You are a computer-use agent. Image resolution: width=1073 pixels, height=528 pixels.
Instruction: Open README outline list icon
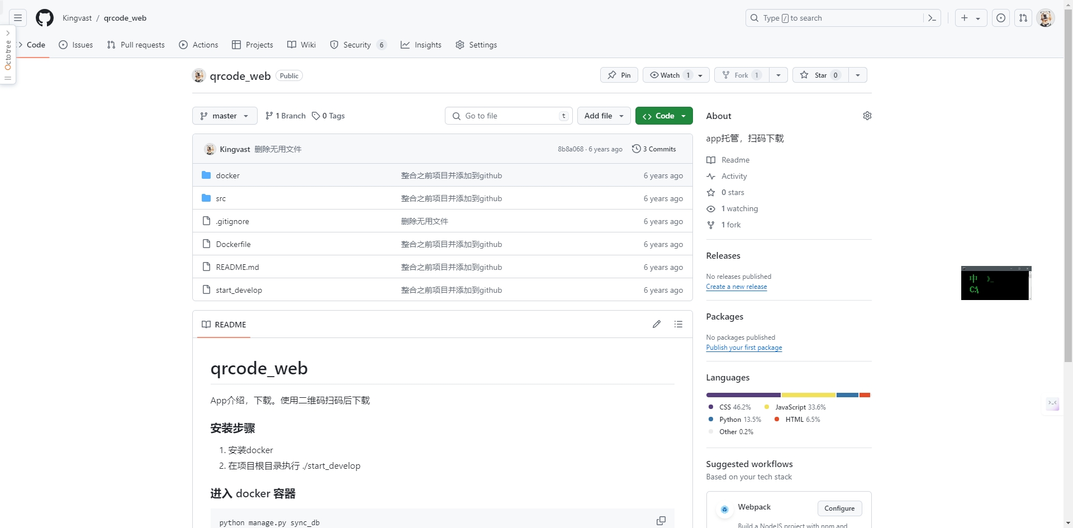[678, 324]
